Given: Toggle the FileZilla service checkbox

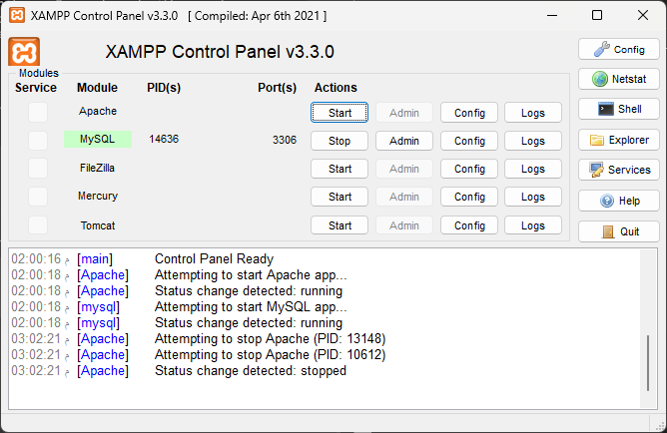Looking at the screenshot, I should coord(38,169).
